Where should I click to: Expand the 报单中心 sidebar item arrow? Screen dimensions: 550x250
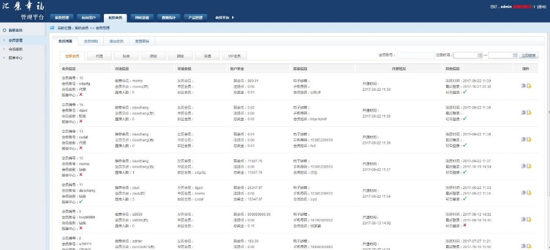4,58
